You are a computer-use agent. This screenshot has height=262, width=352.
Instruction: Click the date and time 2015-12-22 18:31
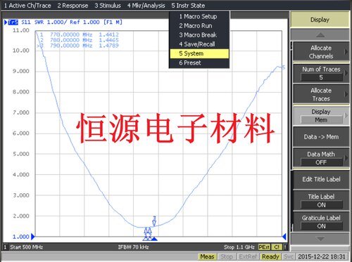[322, 257]
